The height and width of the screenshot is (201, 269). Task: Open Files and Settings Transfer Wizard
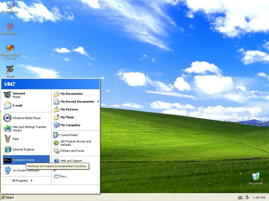[26, 129]
